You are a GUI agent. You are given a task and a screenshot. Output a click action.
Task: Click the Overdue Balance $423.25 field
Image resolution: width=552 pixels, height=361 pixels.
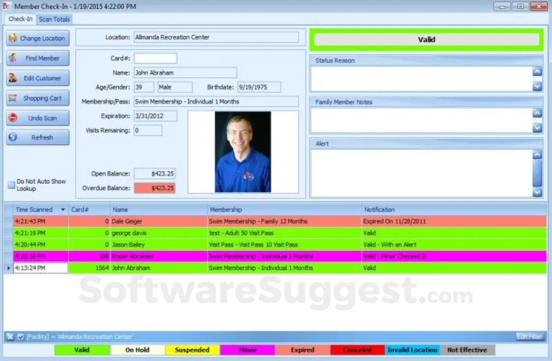(x=155, y=188)
